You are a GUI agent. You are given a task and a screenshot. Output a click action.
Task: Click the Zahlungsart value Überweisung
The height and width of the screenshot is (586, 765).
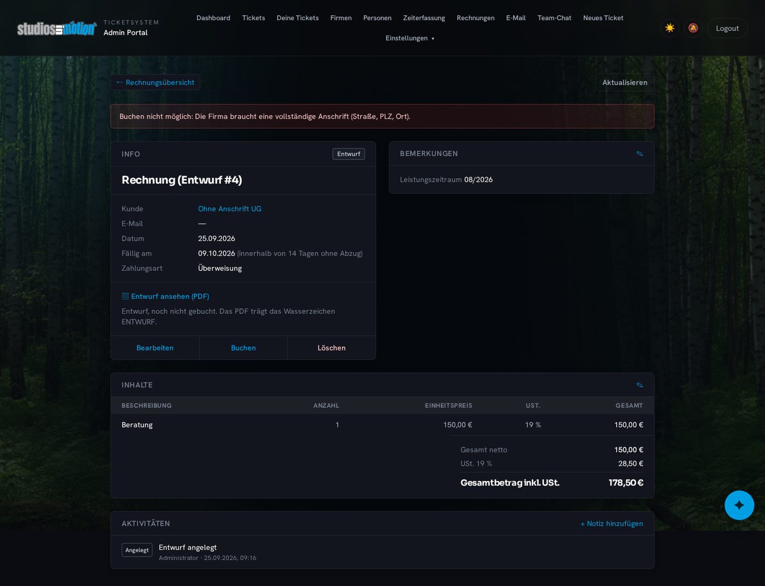point(220,268)
